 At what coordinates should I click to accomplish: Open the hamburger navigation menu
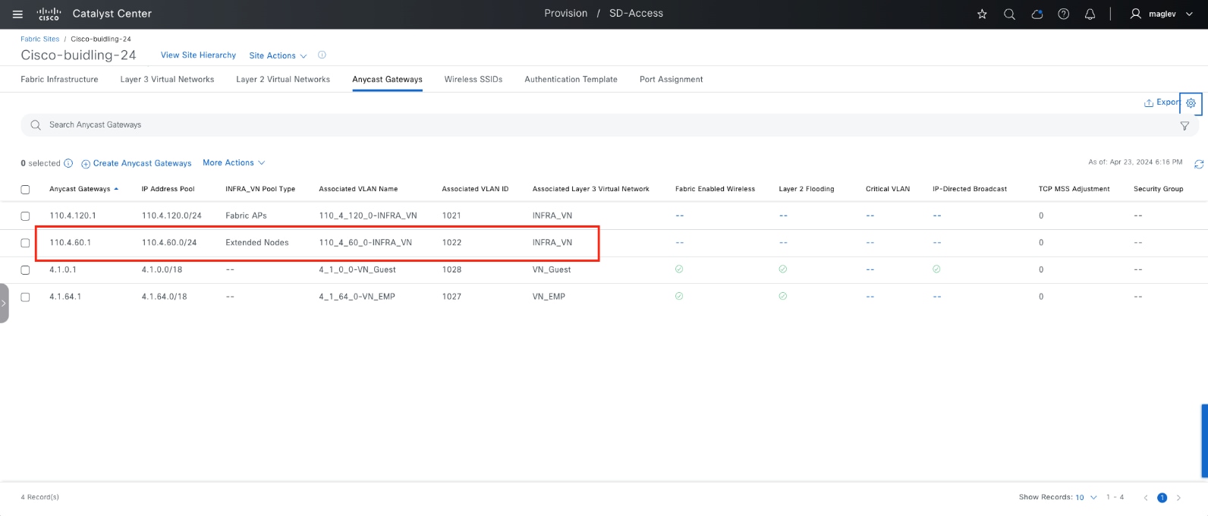pos(18,14)
